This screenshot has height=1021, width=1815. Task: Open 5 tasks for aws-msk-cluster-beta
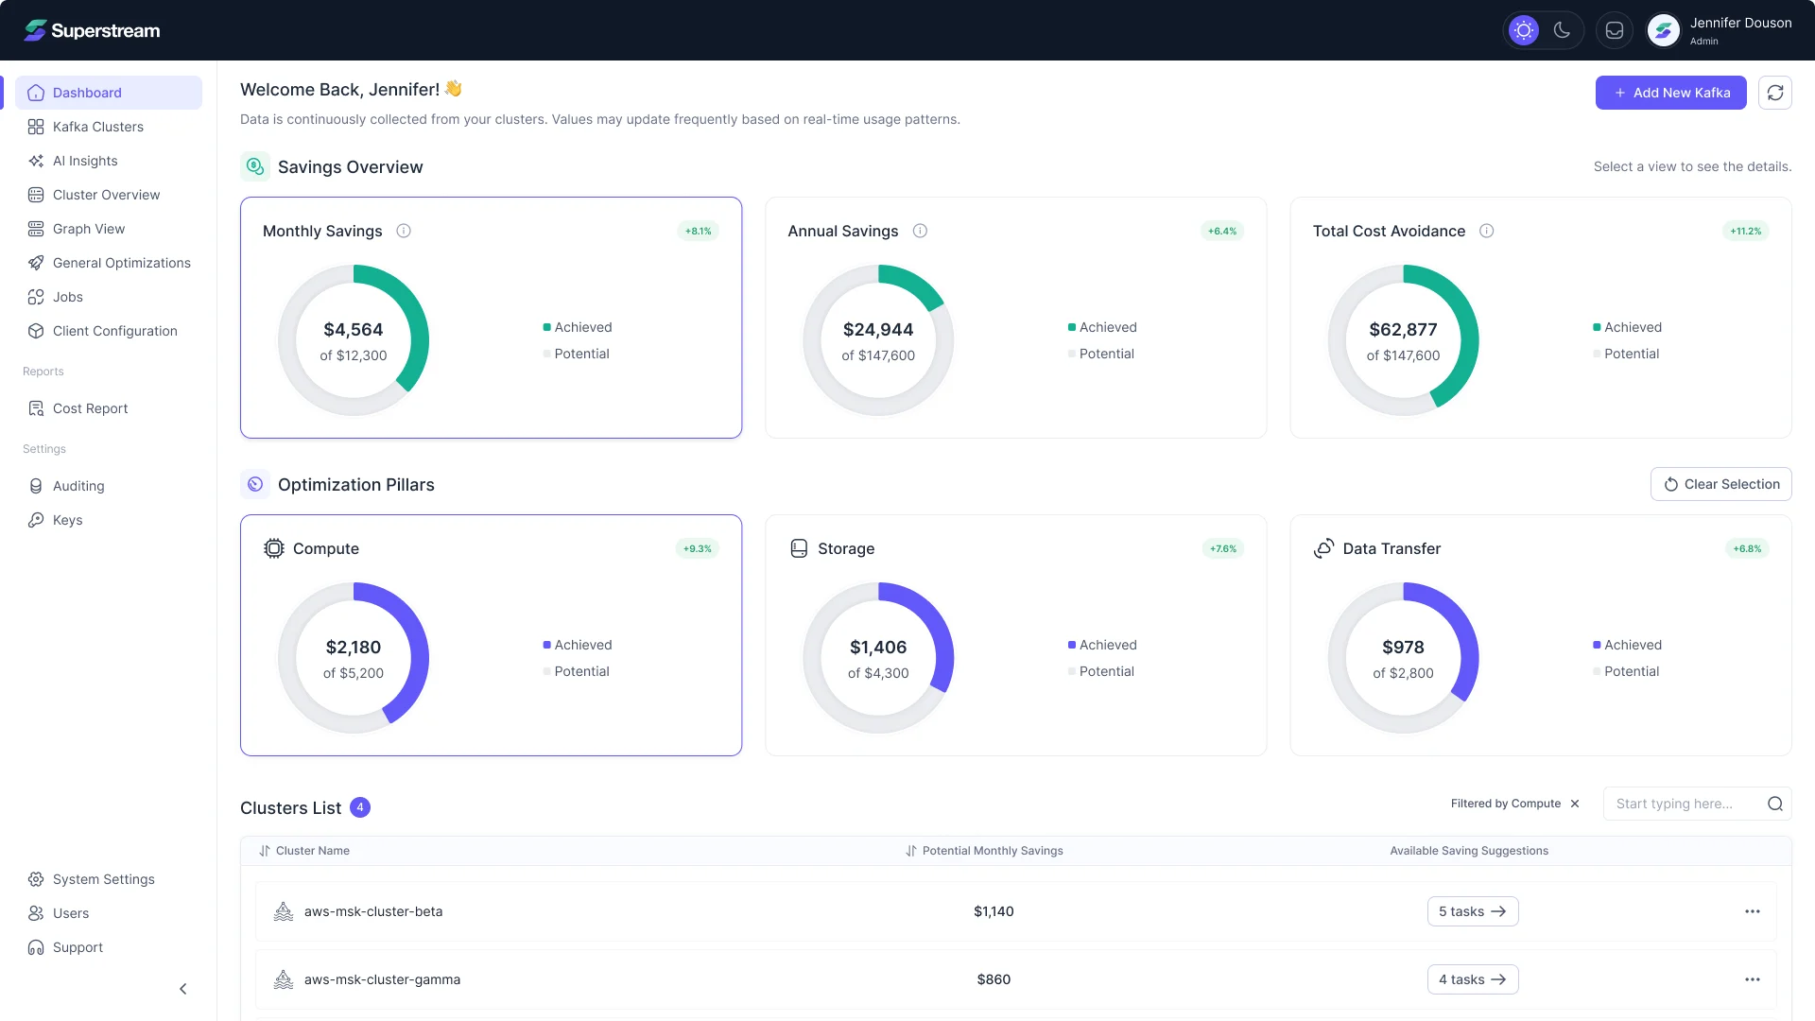click(1473, 911)
